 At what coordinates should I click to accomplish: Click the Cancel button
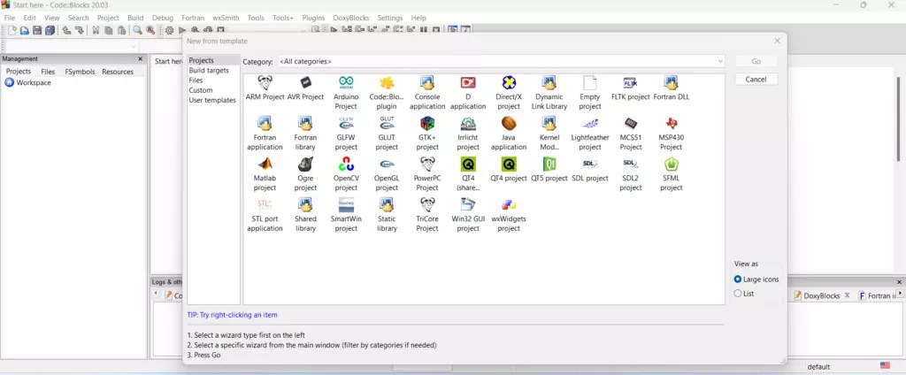tap(756, 80)
